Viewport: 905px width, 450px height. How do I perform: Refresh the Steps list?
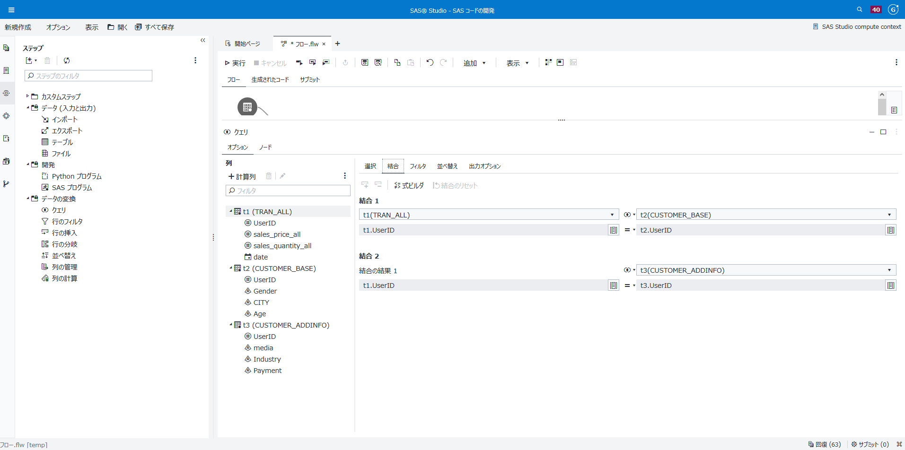(x=67, y=61)
